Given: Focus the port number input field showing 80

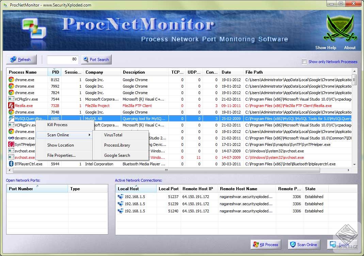Looking at the screenshot, I should pyautogui.click(x=63, y=59).
